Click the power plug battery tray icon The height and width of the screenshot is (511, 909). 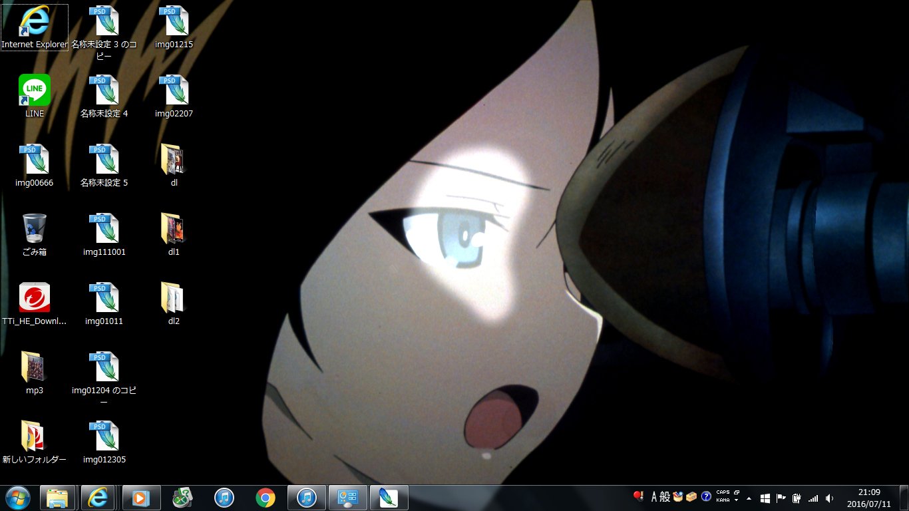pos(797,498)
